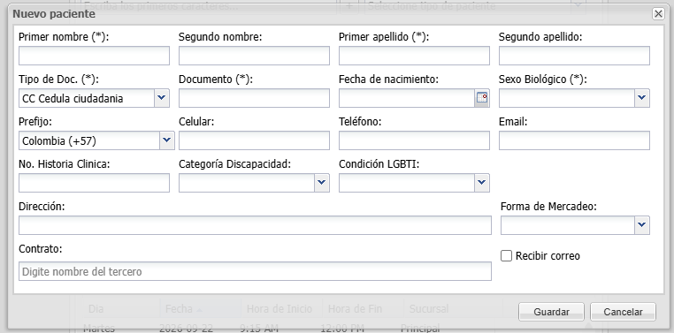674x333 pixels.
Task: Focus the No. Historia Clinica field
Action: tap(94, 183)
